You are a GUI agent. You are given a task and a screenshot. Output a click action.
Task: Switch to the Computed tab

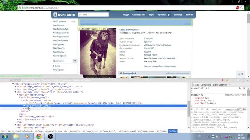tap(206, 85)
